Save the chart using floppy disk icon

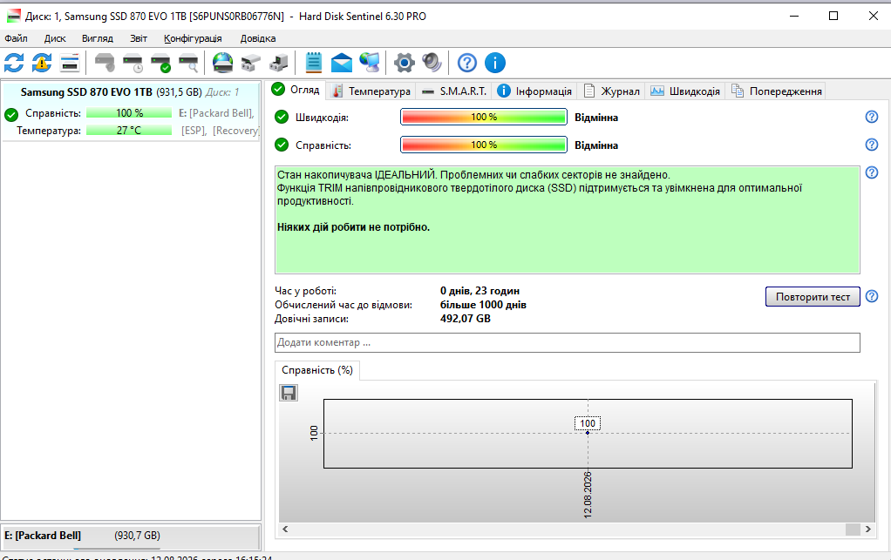[289, 393]
